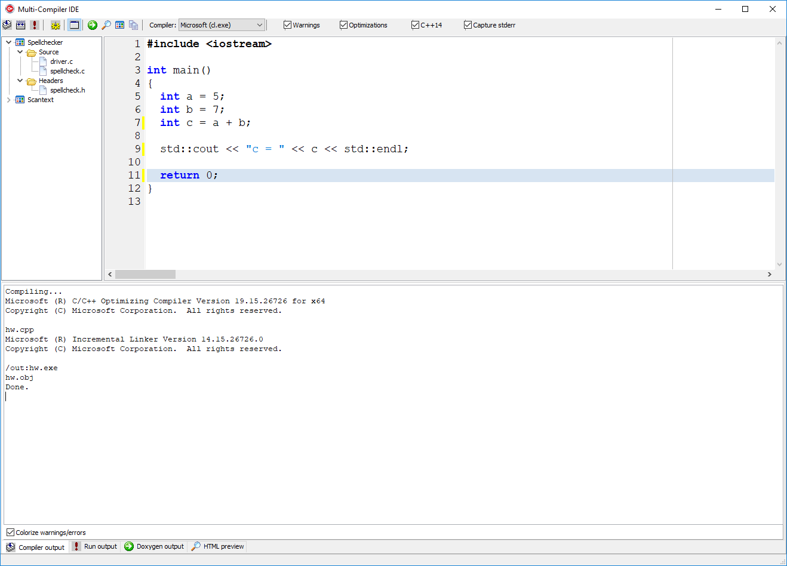
Task: Click the red exclamation run icon in toolbar
Action: (35, 25)
